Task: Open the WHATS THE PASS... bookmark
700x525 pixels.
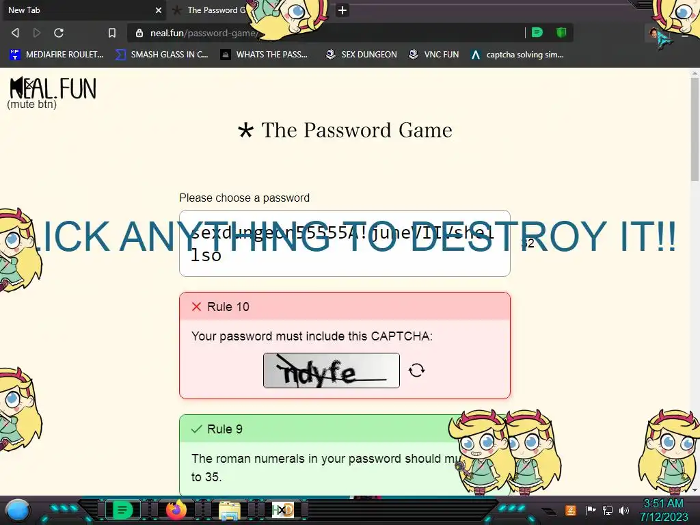Action: [265, 55]
